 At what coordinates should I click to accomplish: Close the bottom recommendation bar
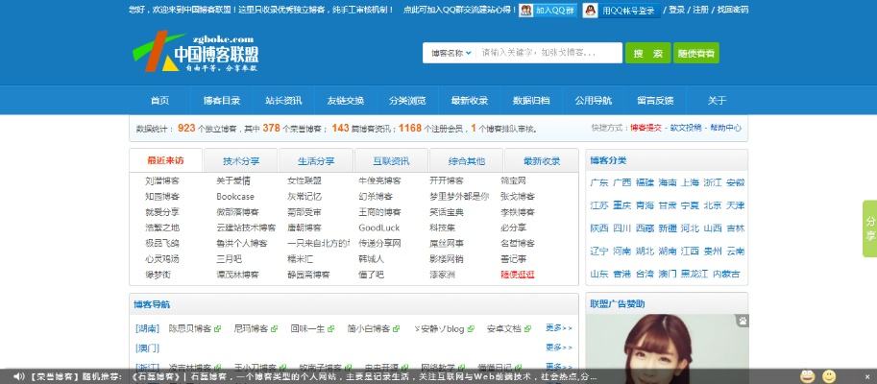pyautogui.click(x=867, y=376)
